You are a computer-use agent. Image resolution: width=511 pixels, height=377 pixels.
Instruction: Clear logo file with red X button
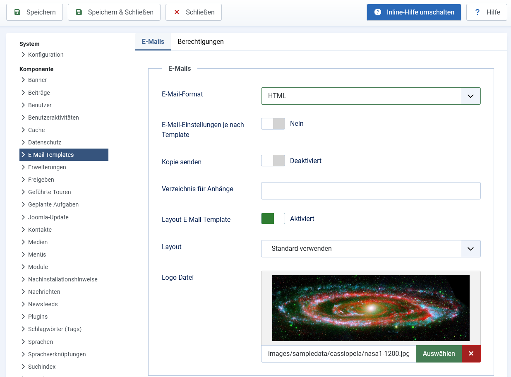(x=471, y=354)
